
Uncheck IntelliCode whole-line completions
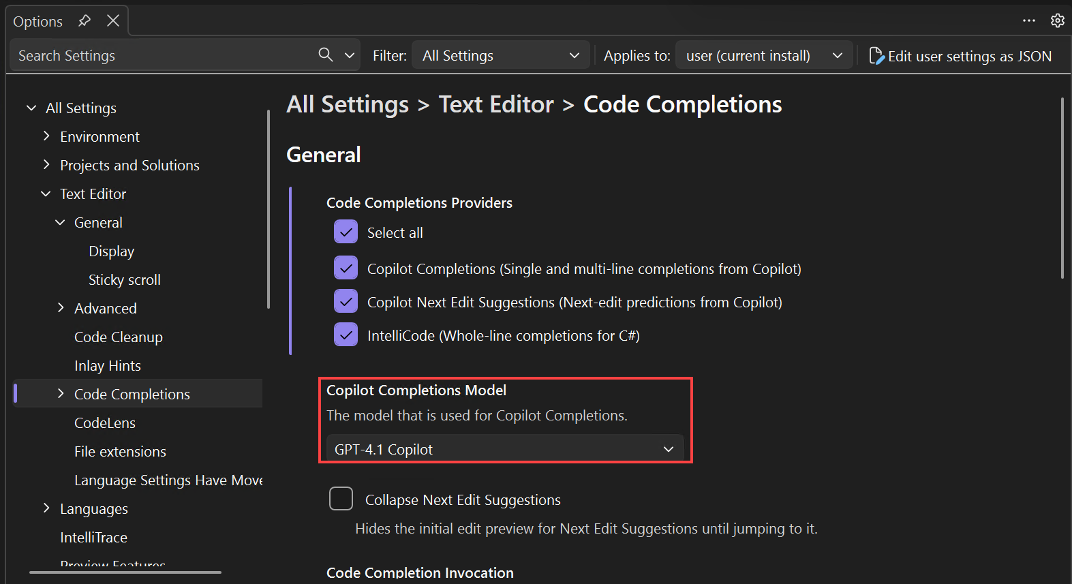tap(346, 335)
